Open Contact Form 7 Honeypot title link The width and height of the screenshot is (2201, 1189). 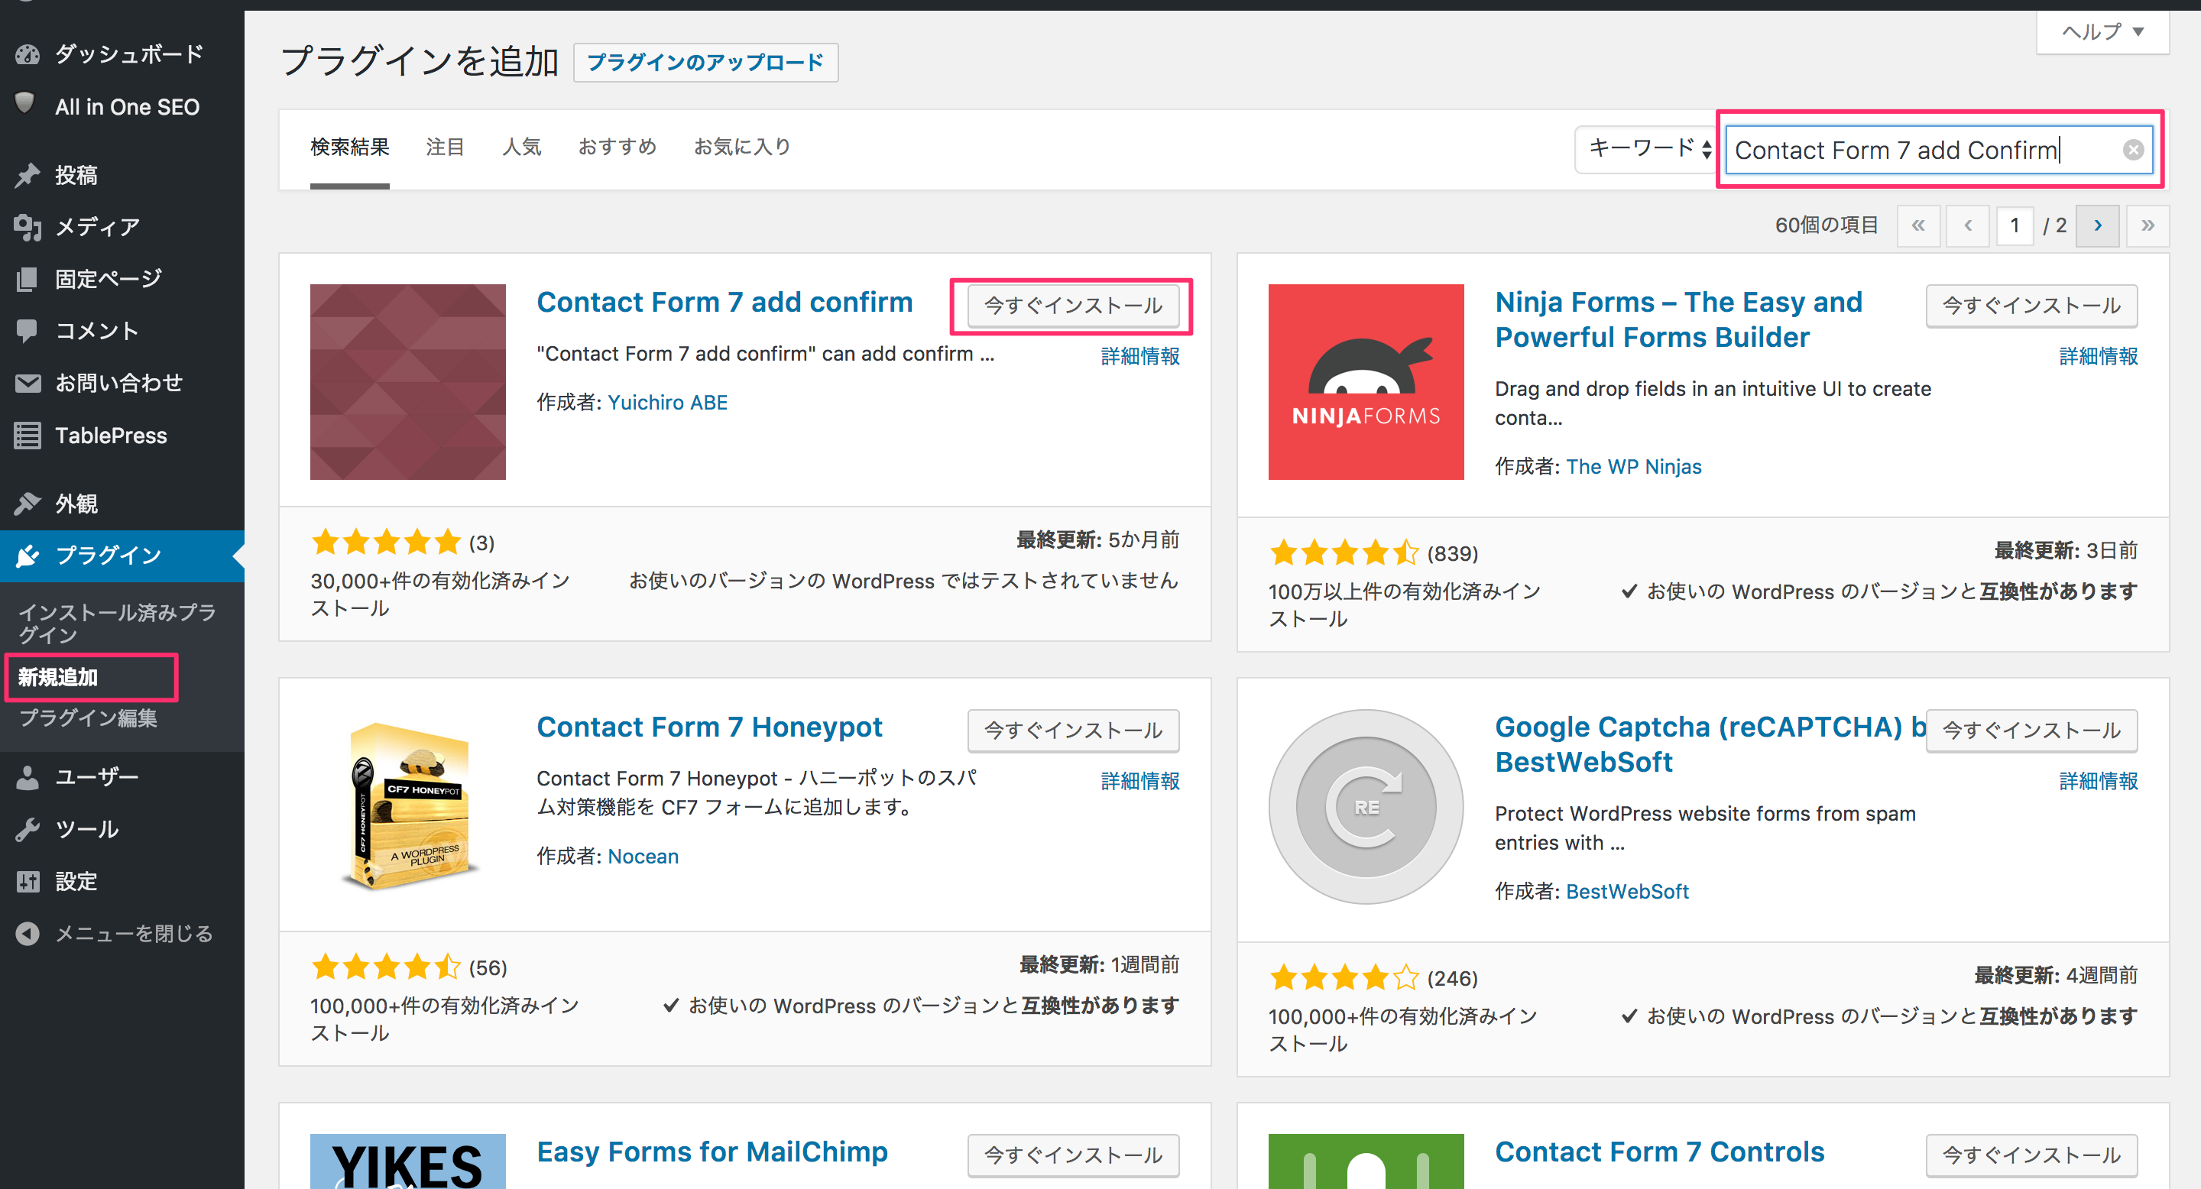[709, 727]
